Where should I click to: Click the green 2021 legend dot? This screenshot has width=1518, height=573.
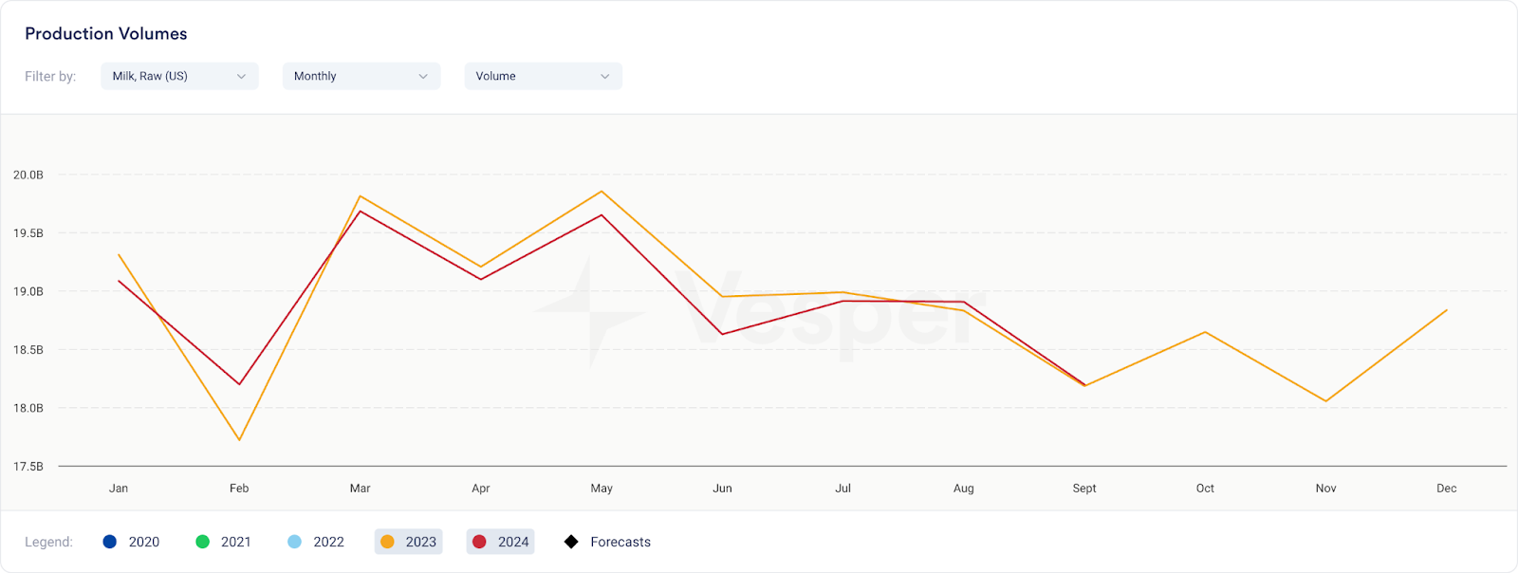click(202, 542)
